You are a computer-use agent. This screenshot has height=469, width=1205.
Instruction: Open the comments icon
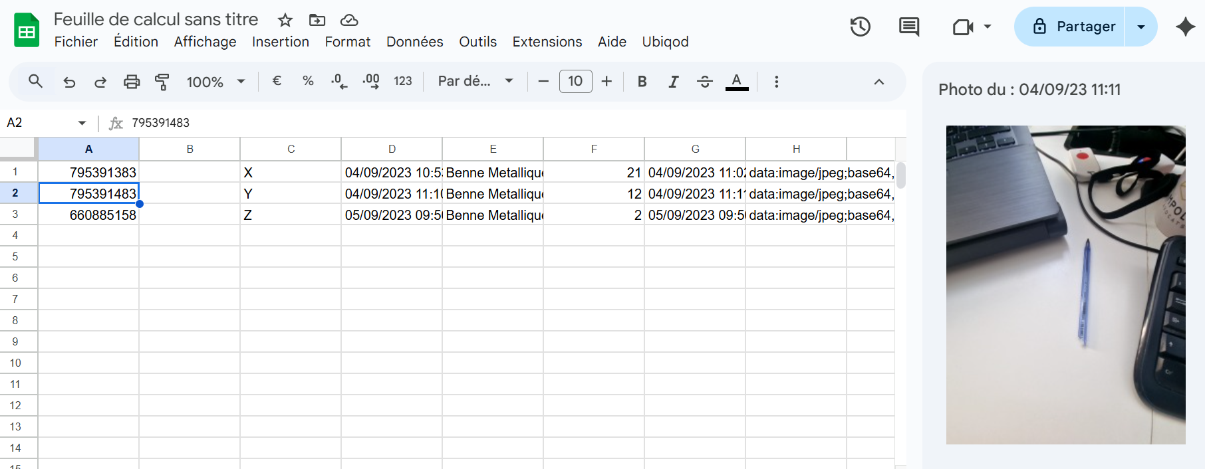pos(908,27)
